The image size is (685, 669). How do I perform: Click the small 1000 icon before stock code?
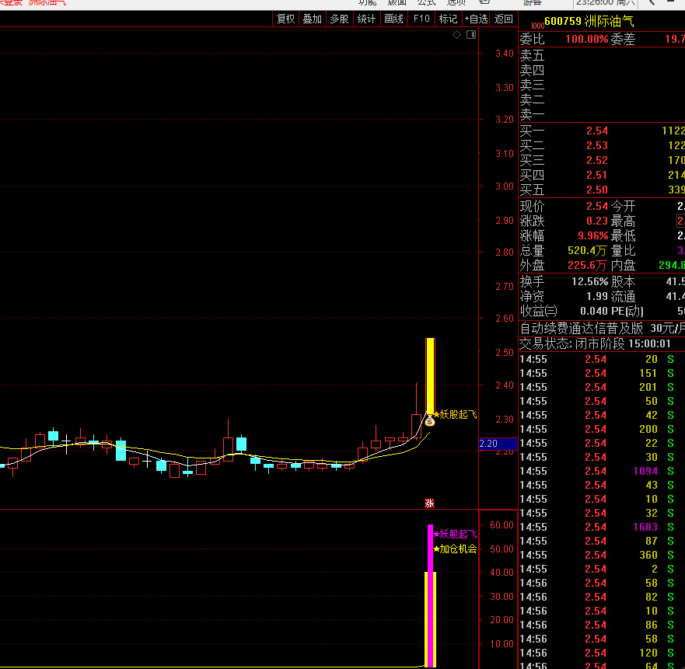[x=536, y=25]
